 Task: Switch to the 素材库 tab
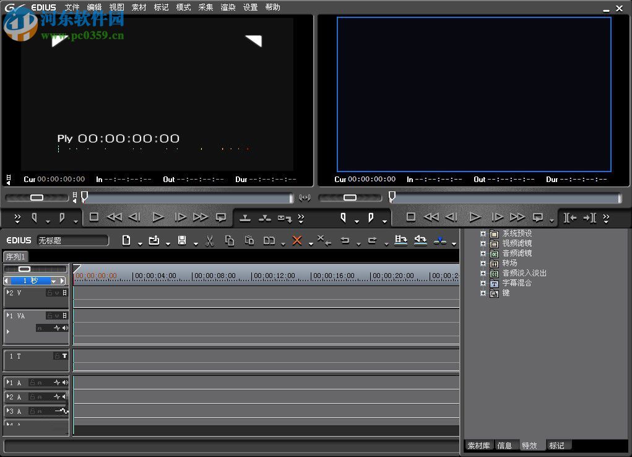click(478, 446)
